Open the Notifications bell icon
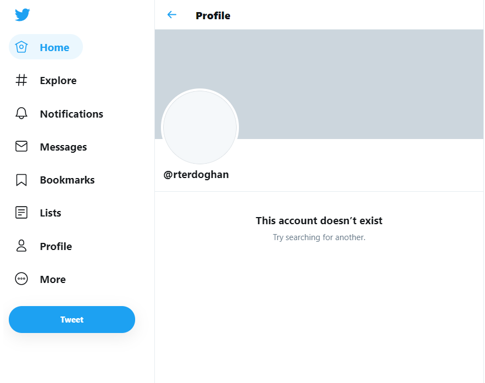Image resolution: width=485 pixels, height=383 pixels. 21,113
